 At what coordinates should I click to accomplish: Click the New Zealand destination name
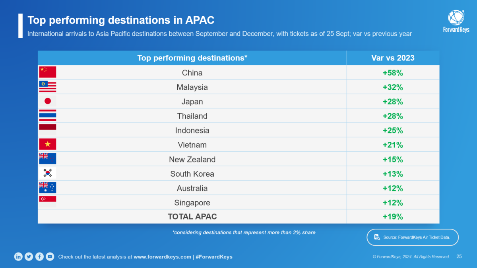pos(192,159)
